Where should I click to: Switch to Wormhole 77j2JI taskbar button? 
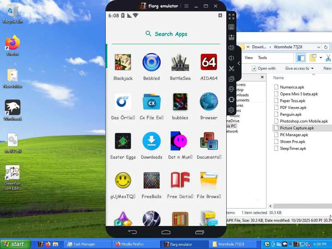pos(232,244)
